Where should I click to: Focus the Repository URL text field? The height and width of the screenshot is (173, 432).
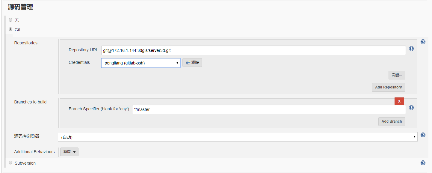tap(253, 50)
